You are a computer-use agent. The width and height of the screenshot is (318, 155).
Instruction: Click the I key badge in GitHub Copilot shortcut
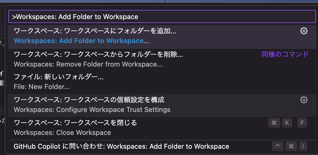point(303,146)
